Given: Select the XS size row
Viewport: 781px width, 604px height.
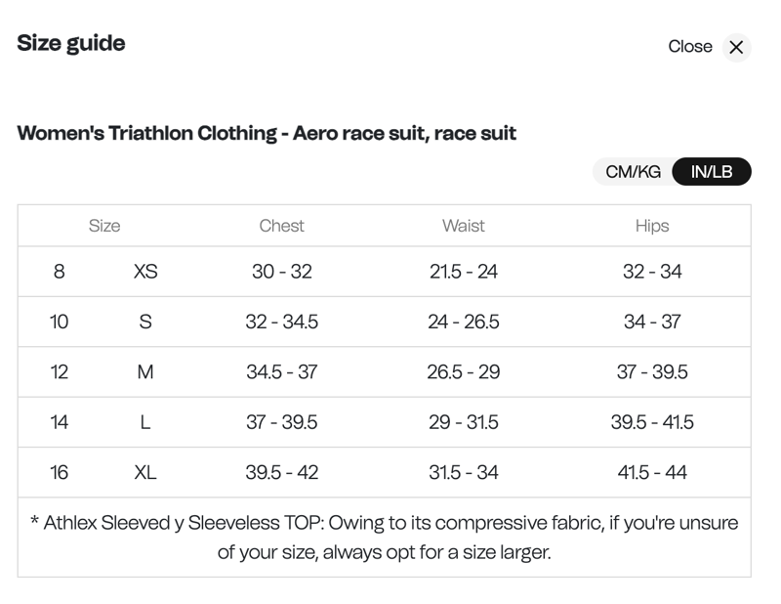Looking at the screenshot, I should point(144,272).
